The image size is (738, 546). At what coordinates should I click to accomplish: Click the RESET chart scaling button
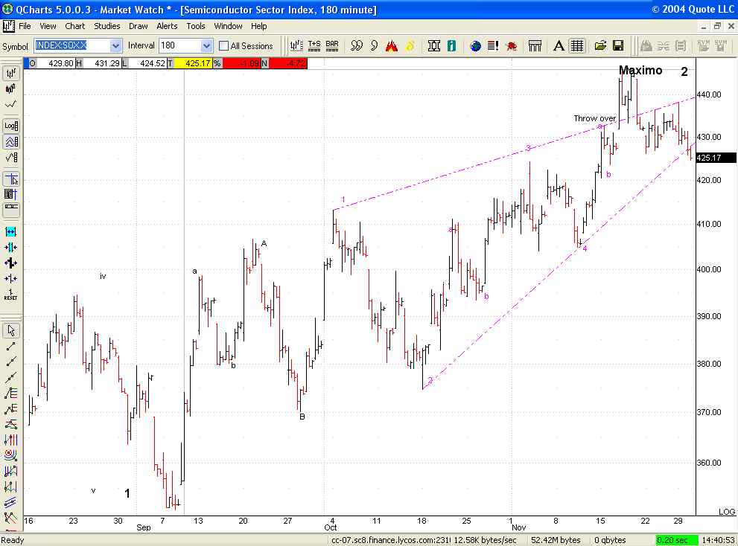pyautogui.click(x=11, y=295)
